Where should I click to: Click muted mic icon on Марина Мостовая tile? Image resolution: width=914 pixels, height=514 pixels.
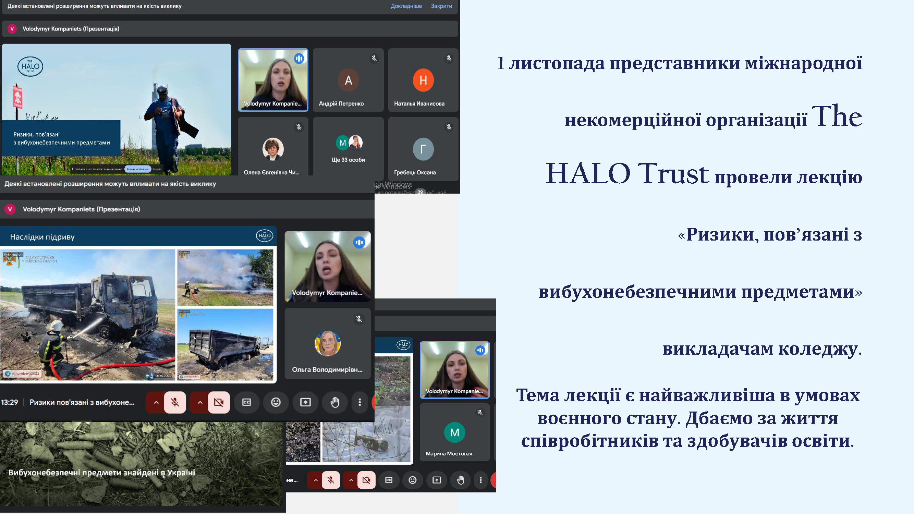coord(480,413)
